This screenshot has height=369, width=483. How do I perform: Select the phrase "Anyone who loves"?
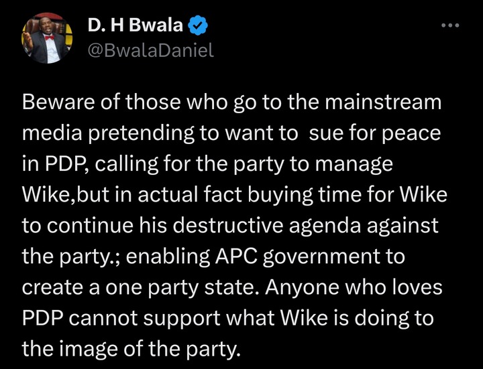(x=354, y=287)
